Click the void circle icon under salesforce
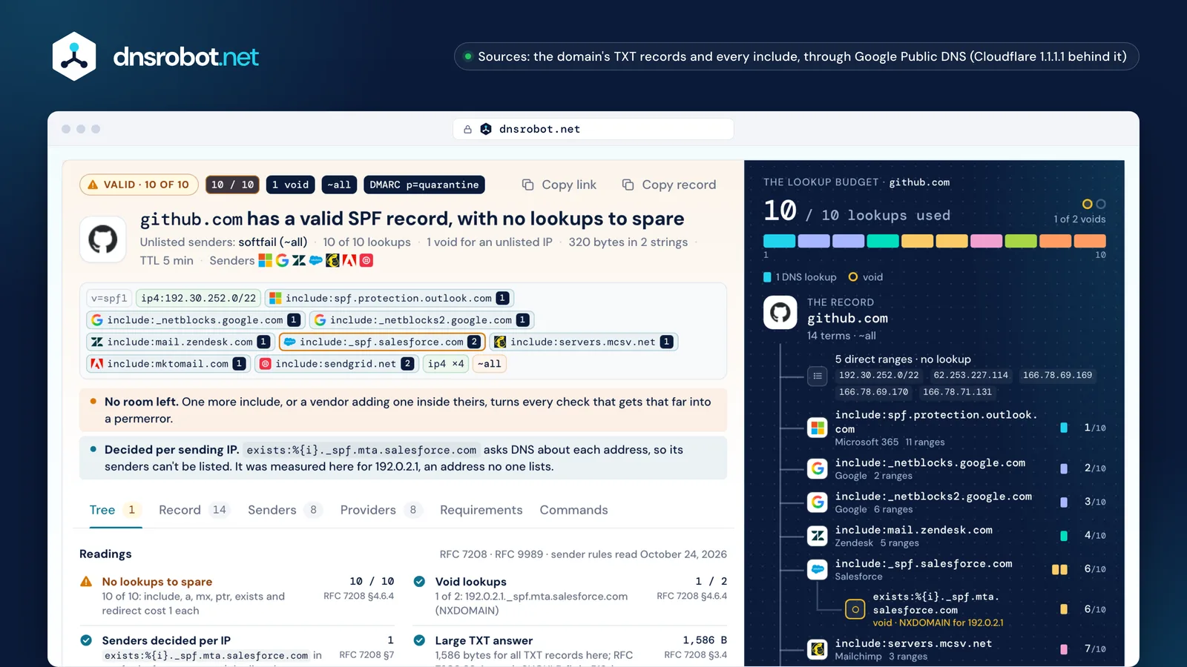This screenshot has height=667, width=1187. coord(855,609)
